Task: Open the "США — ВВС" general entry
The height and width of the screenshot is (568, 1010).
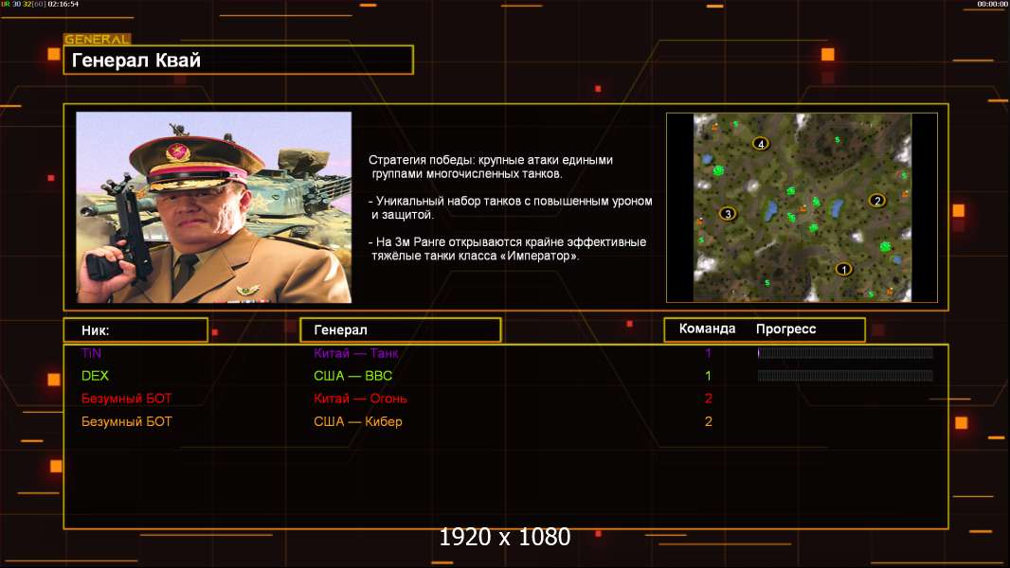Action: tap(352, 376)
